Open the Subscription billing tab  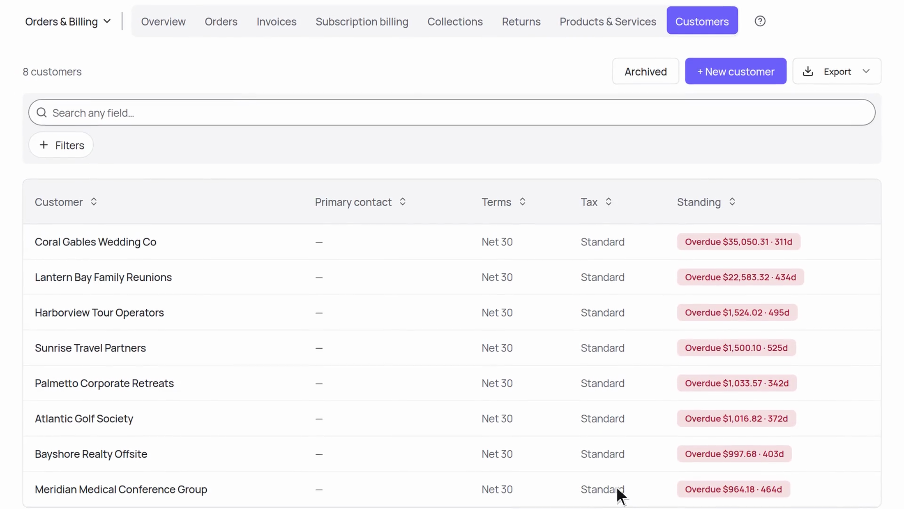point(362,21)
